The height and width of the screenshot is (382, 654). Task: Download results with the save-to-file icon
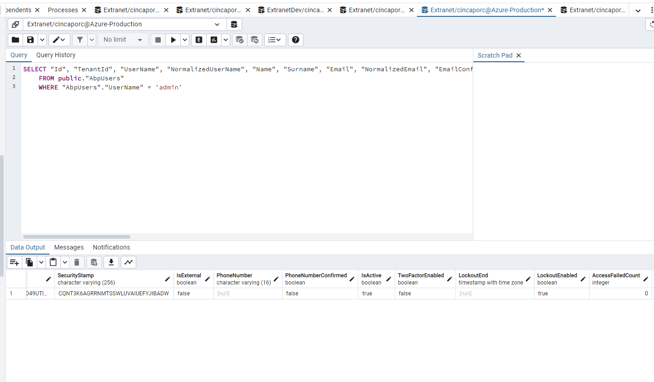111,262
